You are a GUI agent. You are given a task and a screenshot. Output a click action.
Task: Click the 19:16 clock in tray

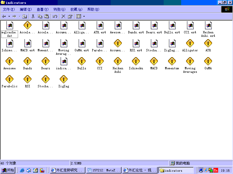click(x=225, y=171)
